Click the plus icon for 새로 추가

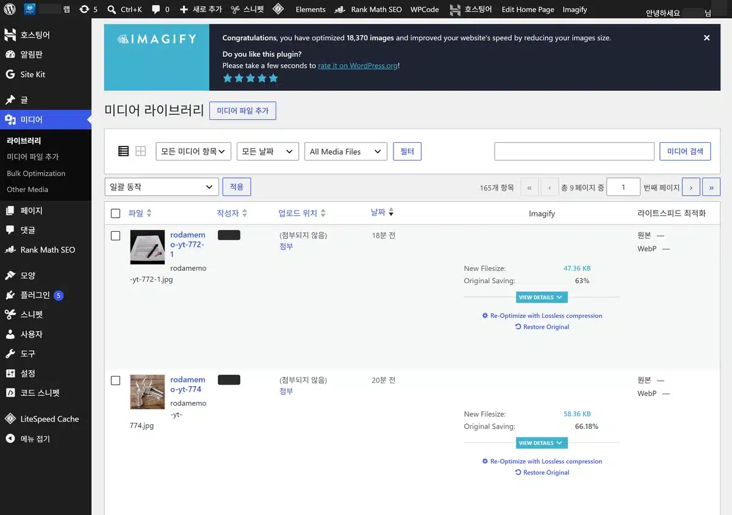(x=184, y=9)
